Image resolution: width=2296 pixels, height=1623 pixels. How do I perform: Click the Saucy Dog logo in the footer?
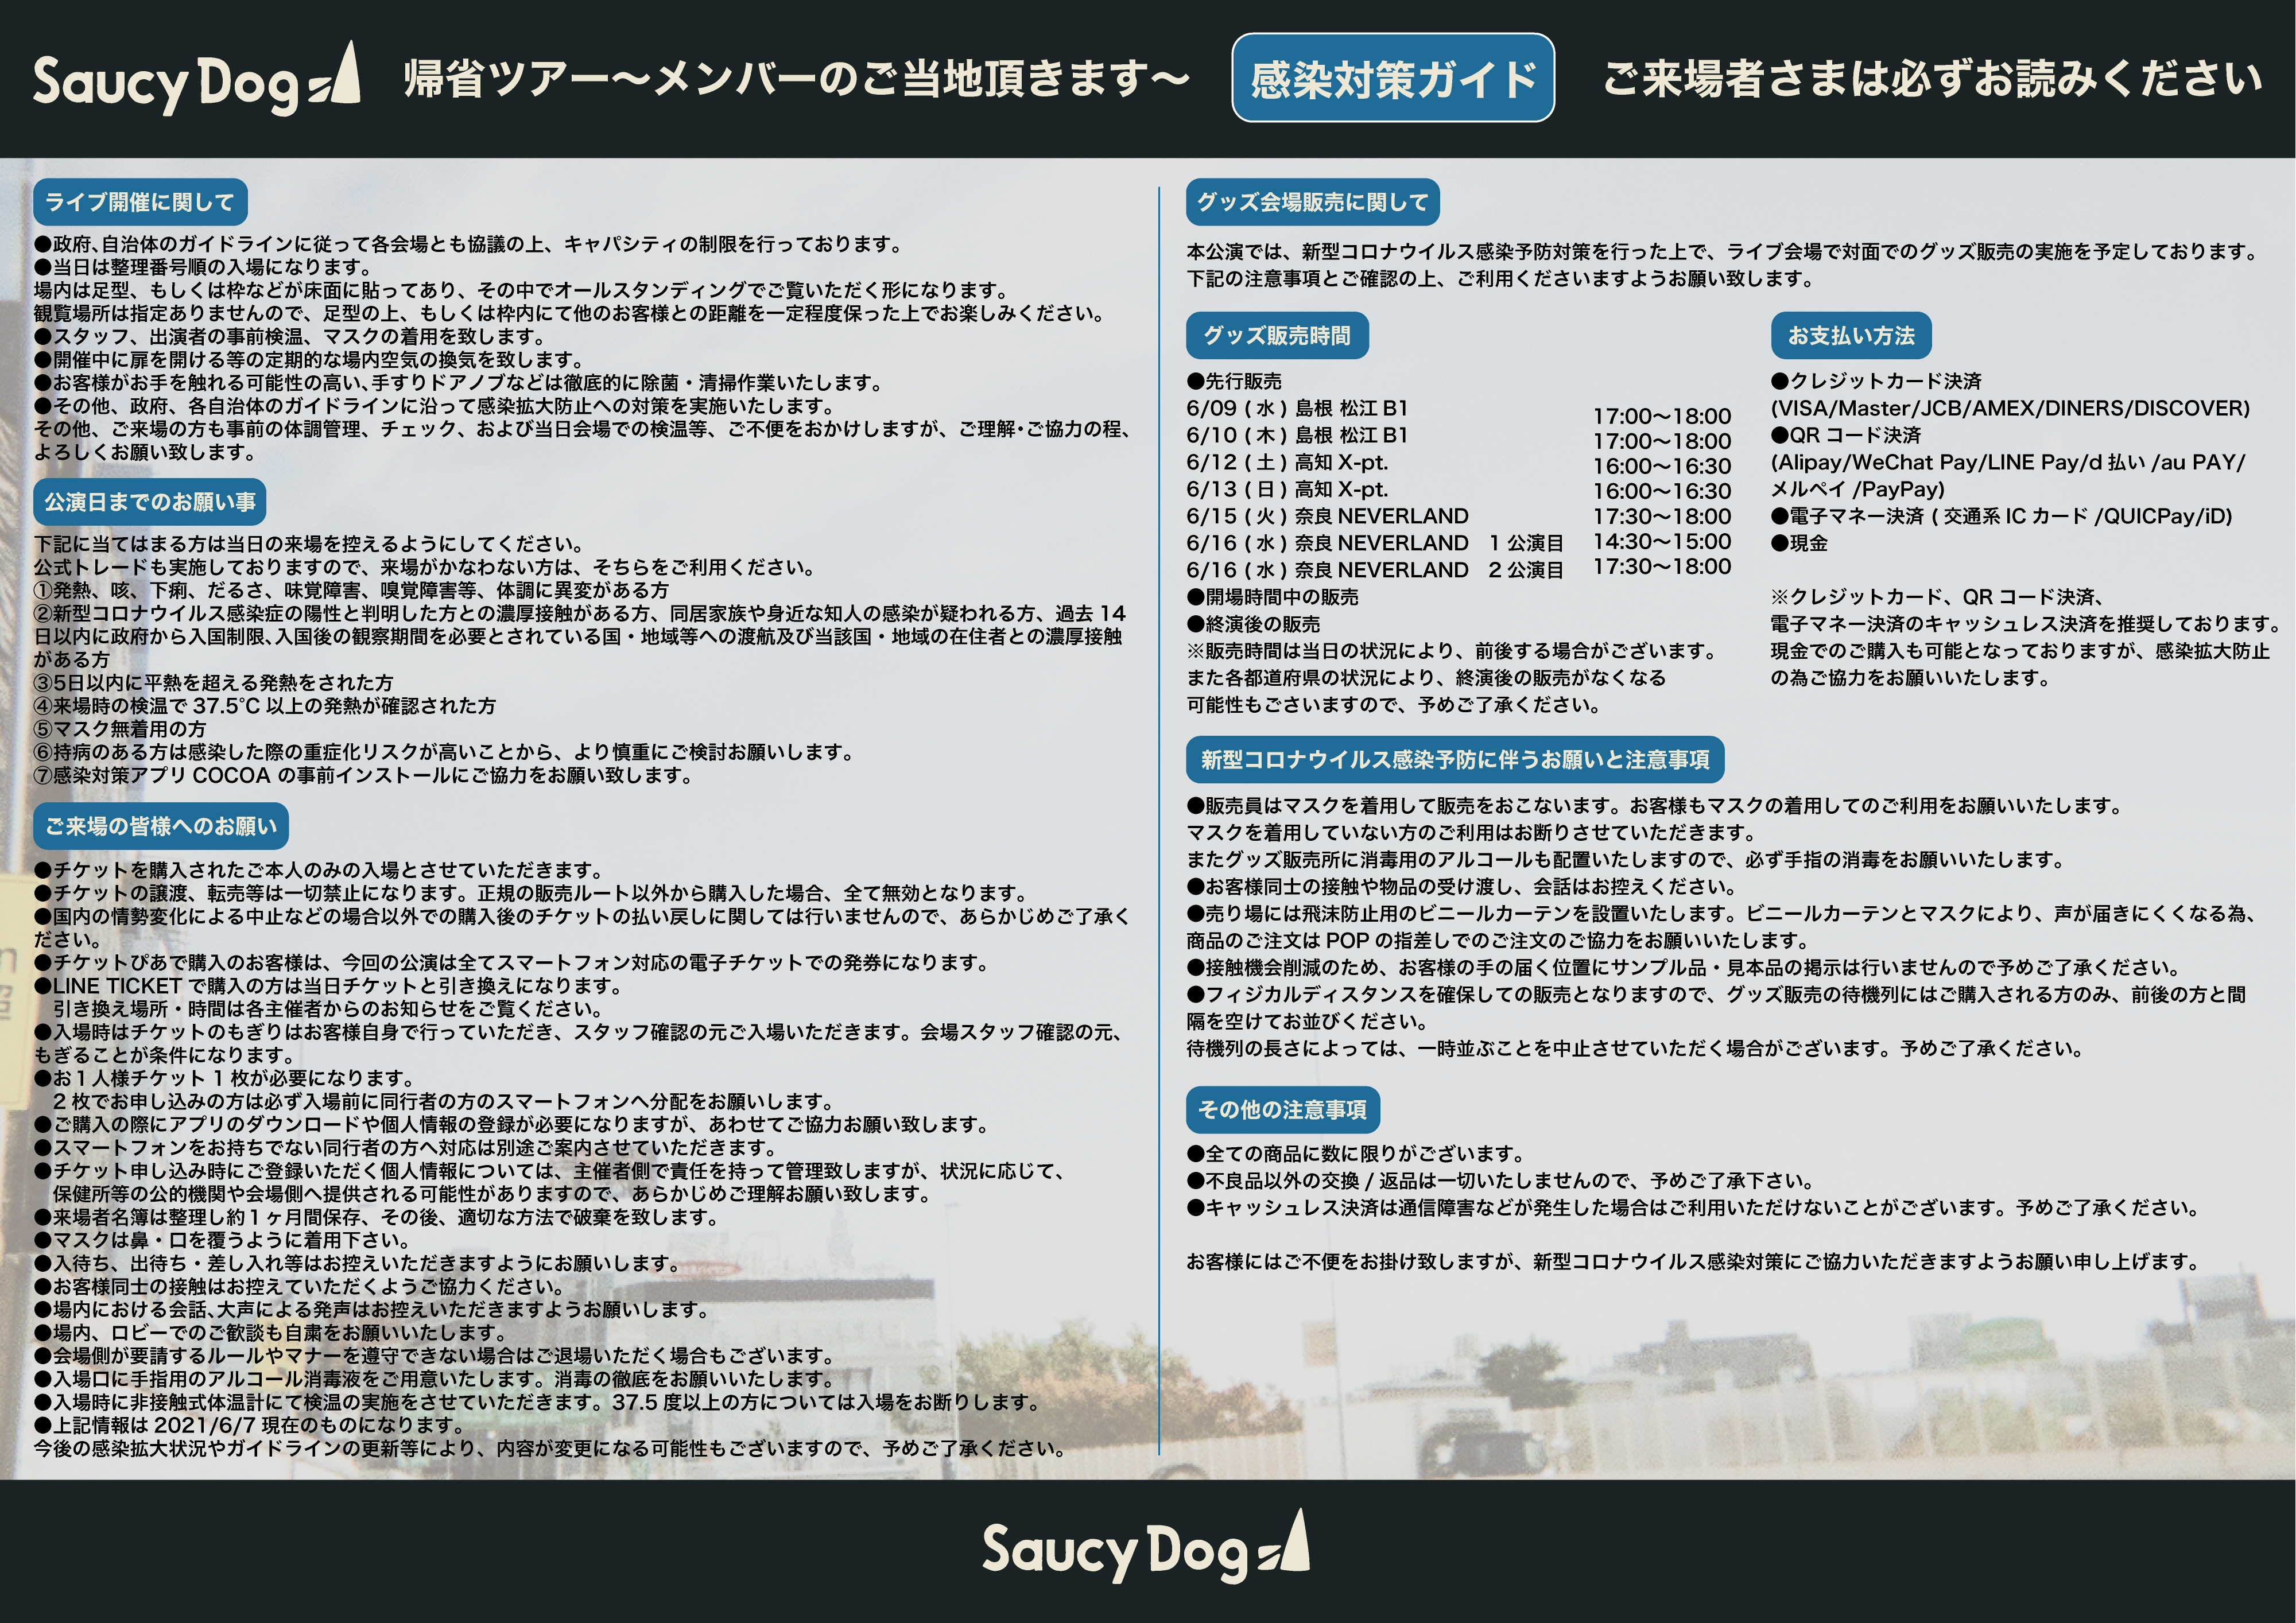[1146, 1546]
